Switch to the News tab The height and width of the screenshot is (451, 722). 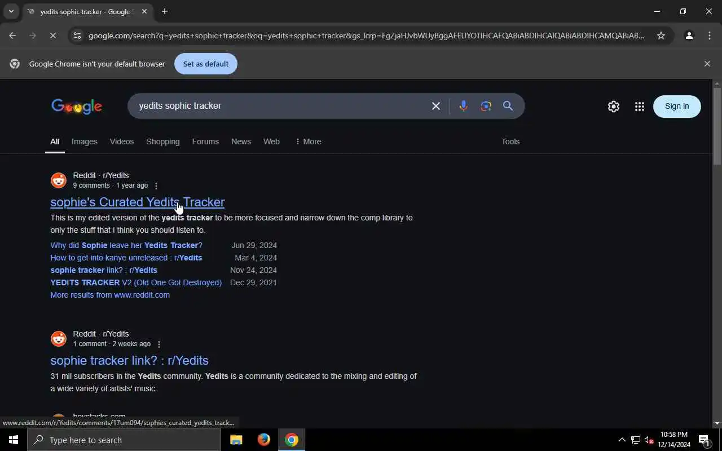(241, 142)
